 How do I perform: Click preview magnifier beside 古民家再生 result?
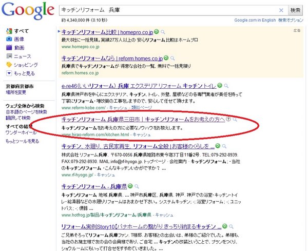click(x=224, y=146)
